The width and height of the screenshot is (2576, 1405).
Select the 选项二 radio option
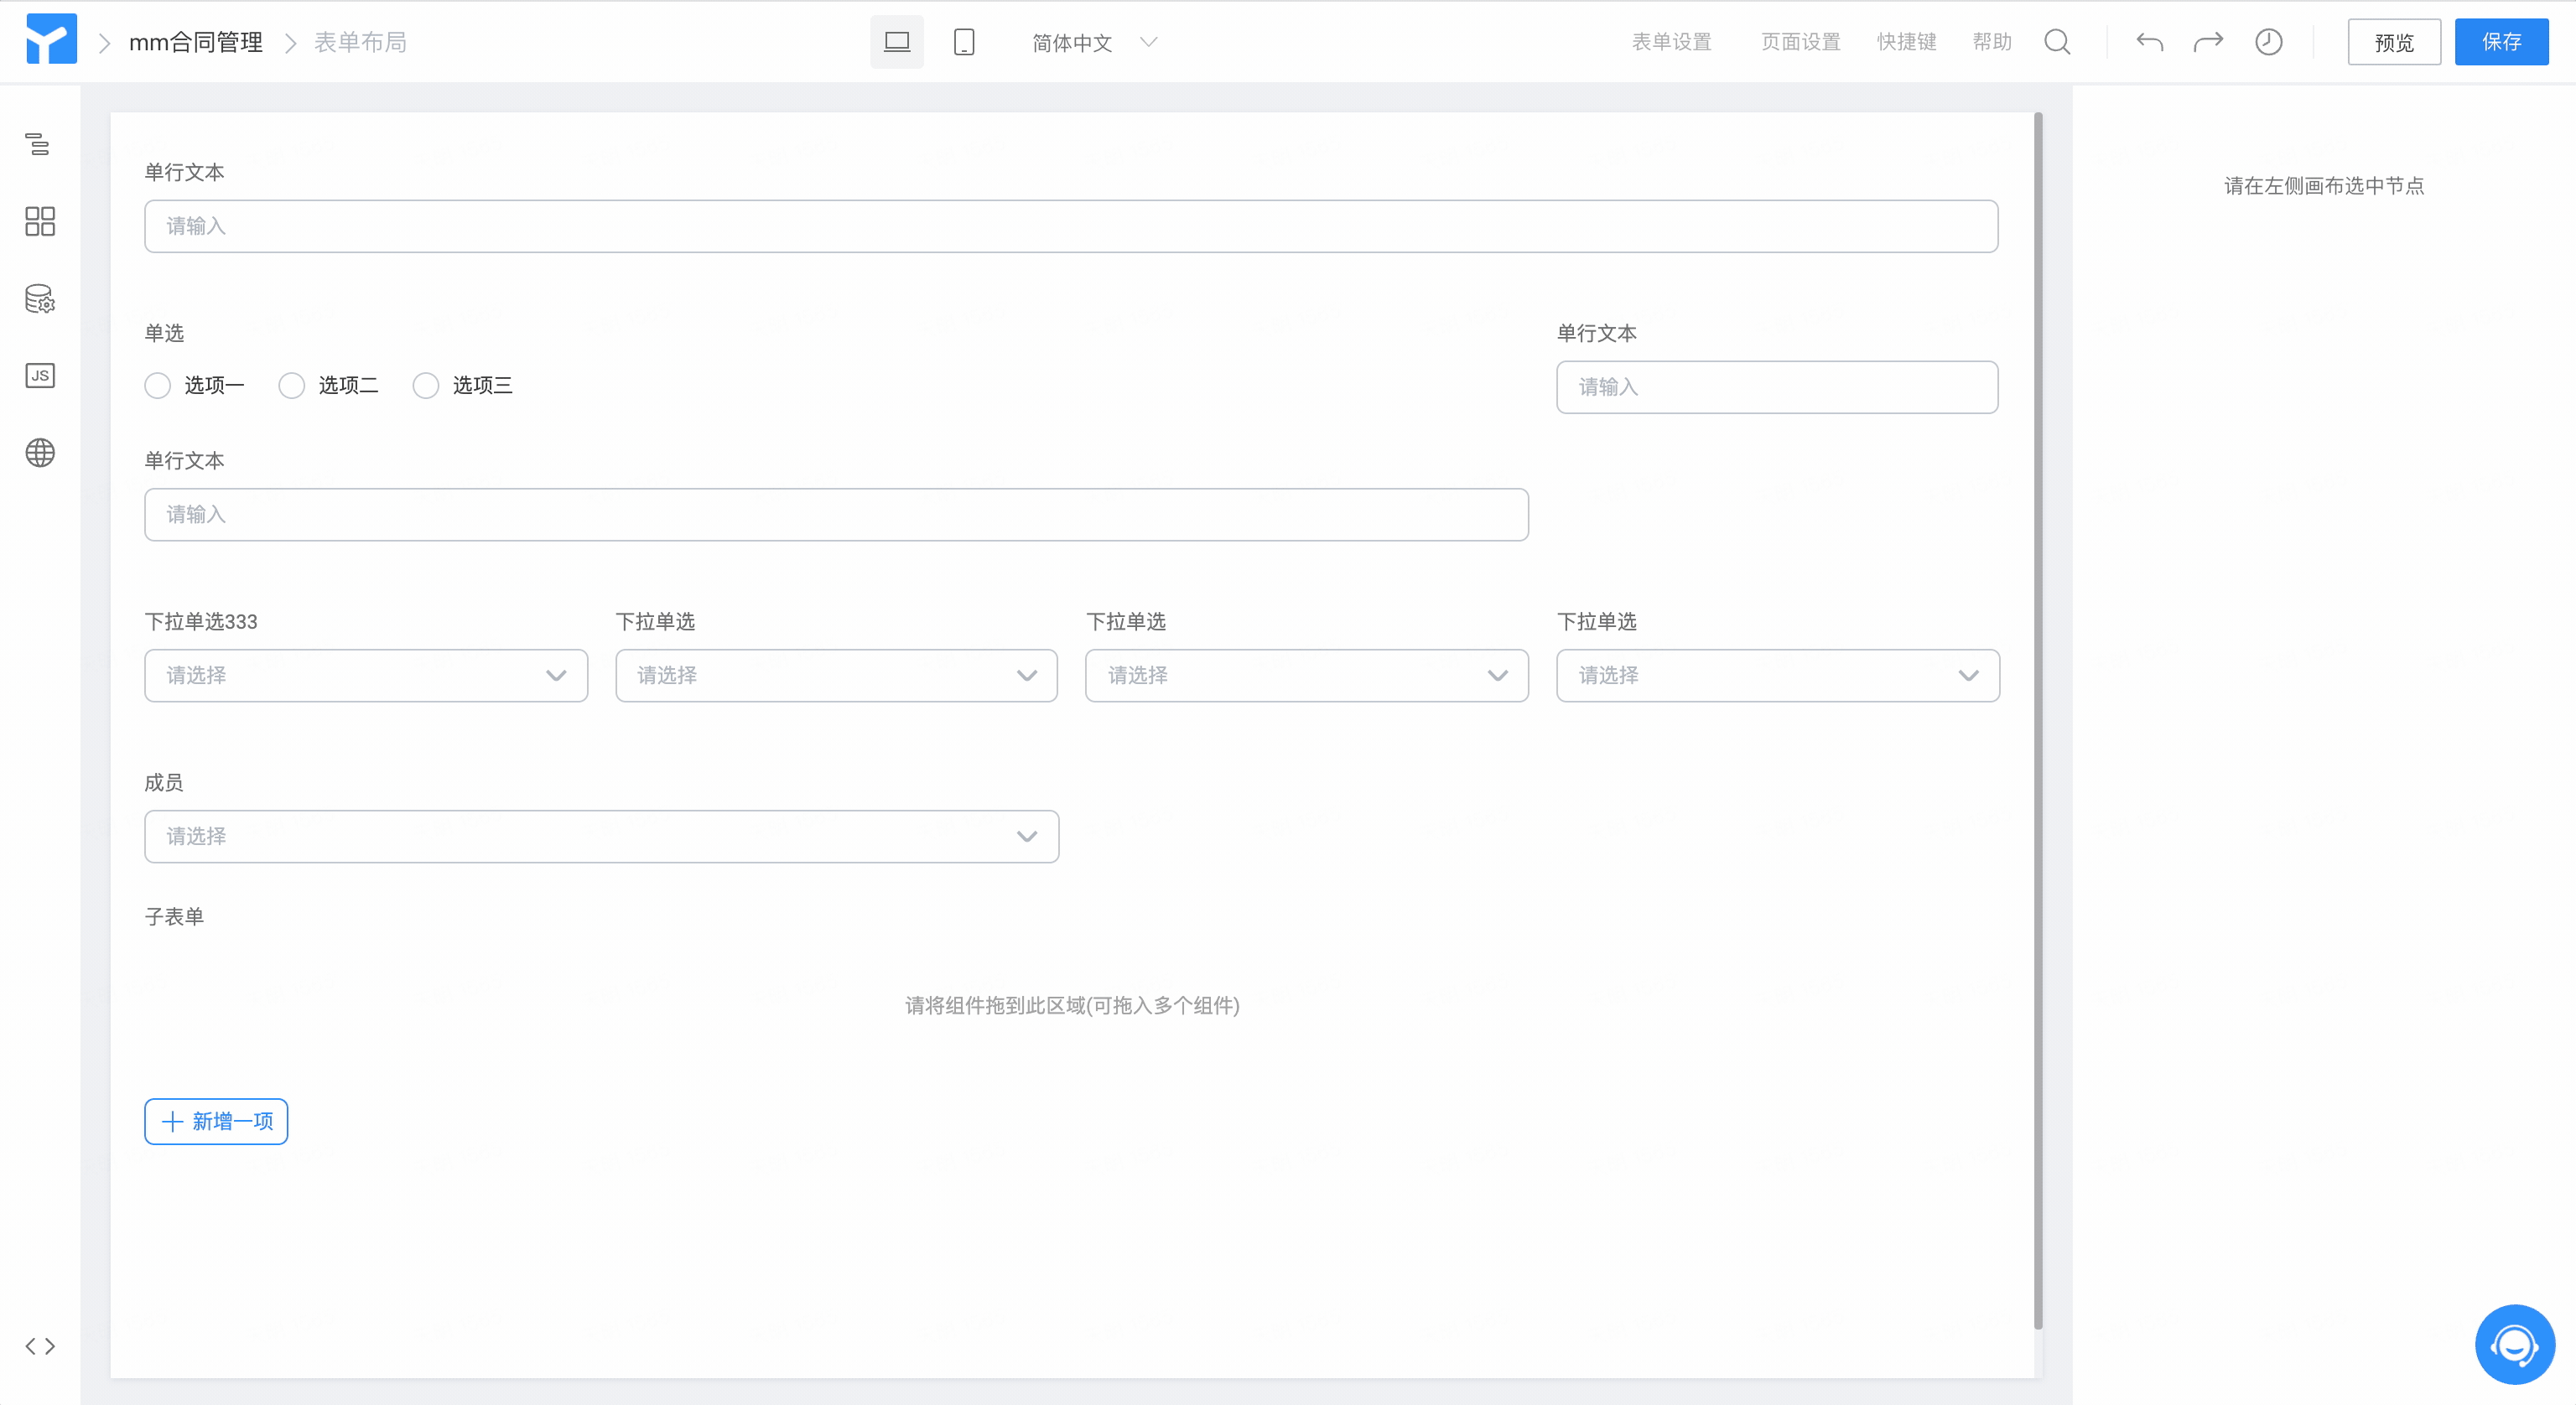click(x=291, y=386)
